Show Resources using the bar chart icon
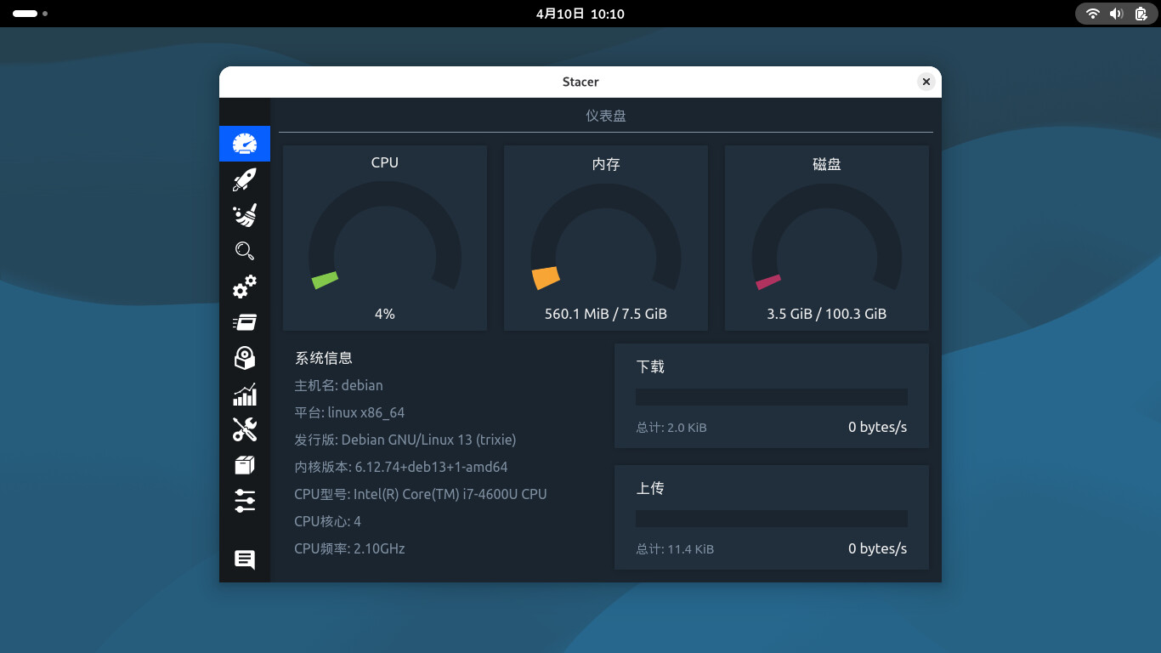The height and width of the screenshot is (653, 1161). pos(245,395)
